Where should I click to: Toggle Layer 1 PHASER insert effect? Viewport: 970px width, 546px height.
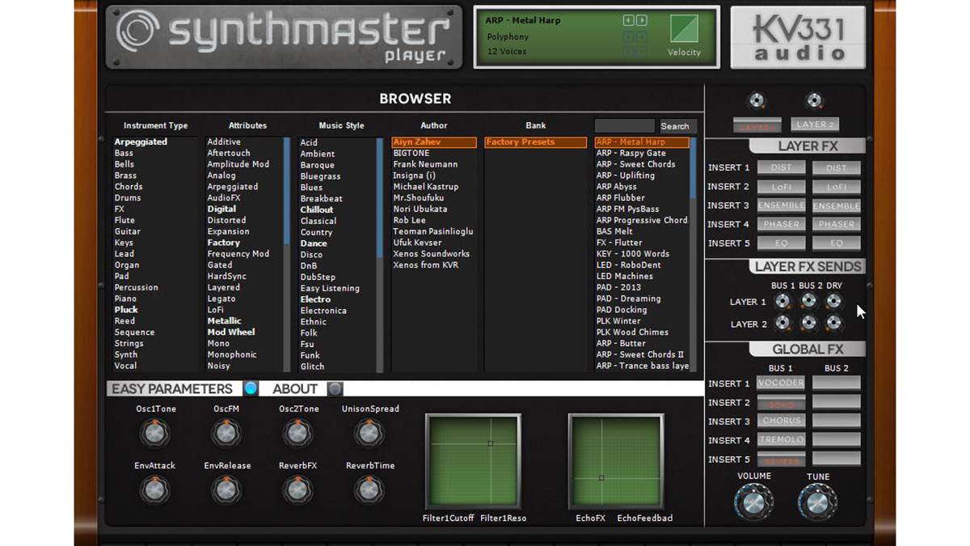coord(781,224)
